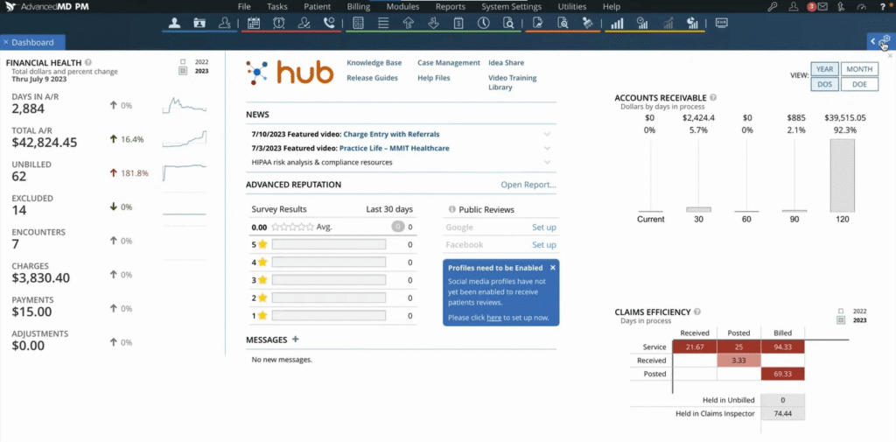Viewport: 896px width, 442px height.
Task: Open dashboard gear settings icon
Action: point(885,40)
